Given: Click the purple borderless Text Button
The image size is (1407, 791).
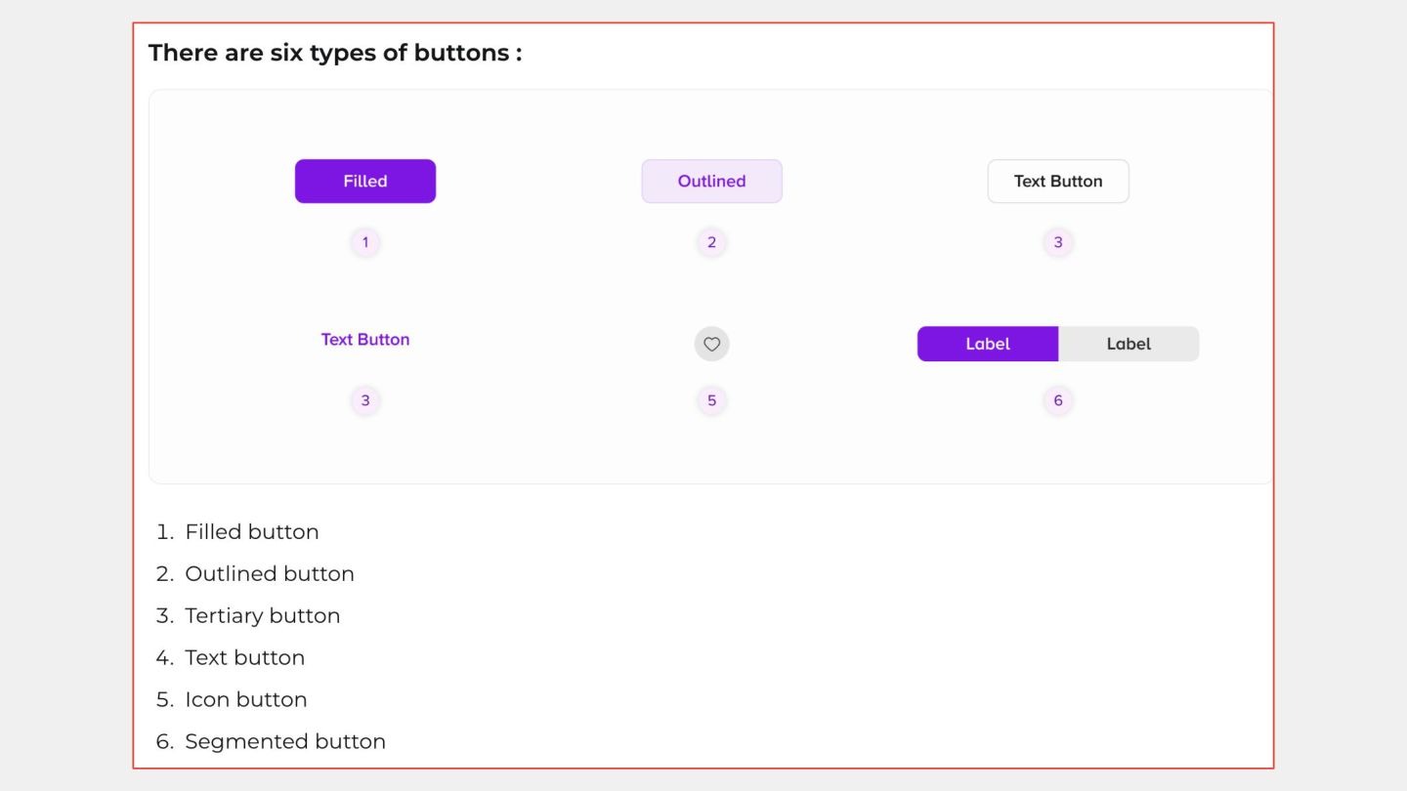Looking at the screenshot, I should (x=365, y=340).
